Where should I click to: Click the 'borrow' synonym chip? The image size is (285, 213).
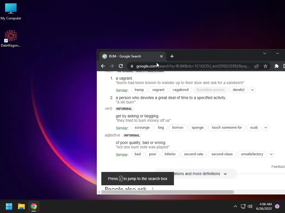(178, 128)
